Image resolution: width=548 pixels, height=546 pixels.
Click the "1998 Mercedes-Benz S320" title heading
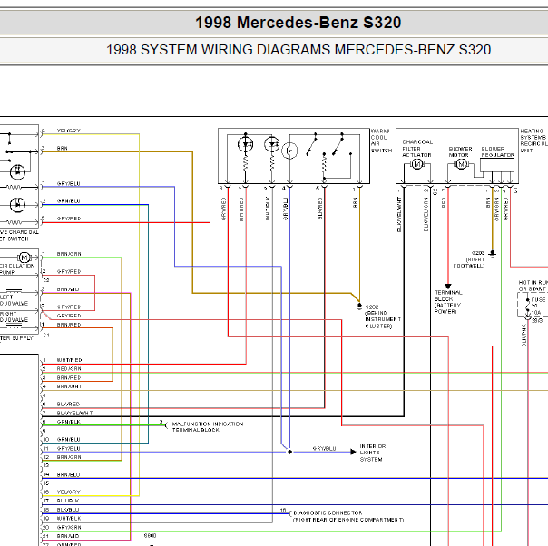[298, 23]
